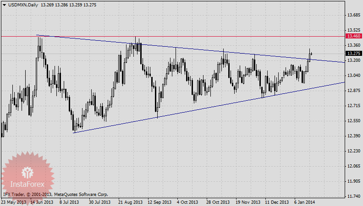363x206 pixels.
Task: Click the 12.390 price axis label
Action: 353,136
